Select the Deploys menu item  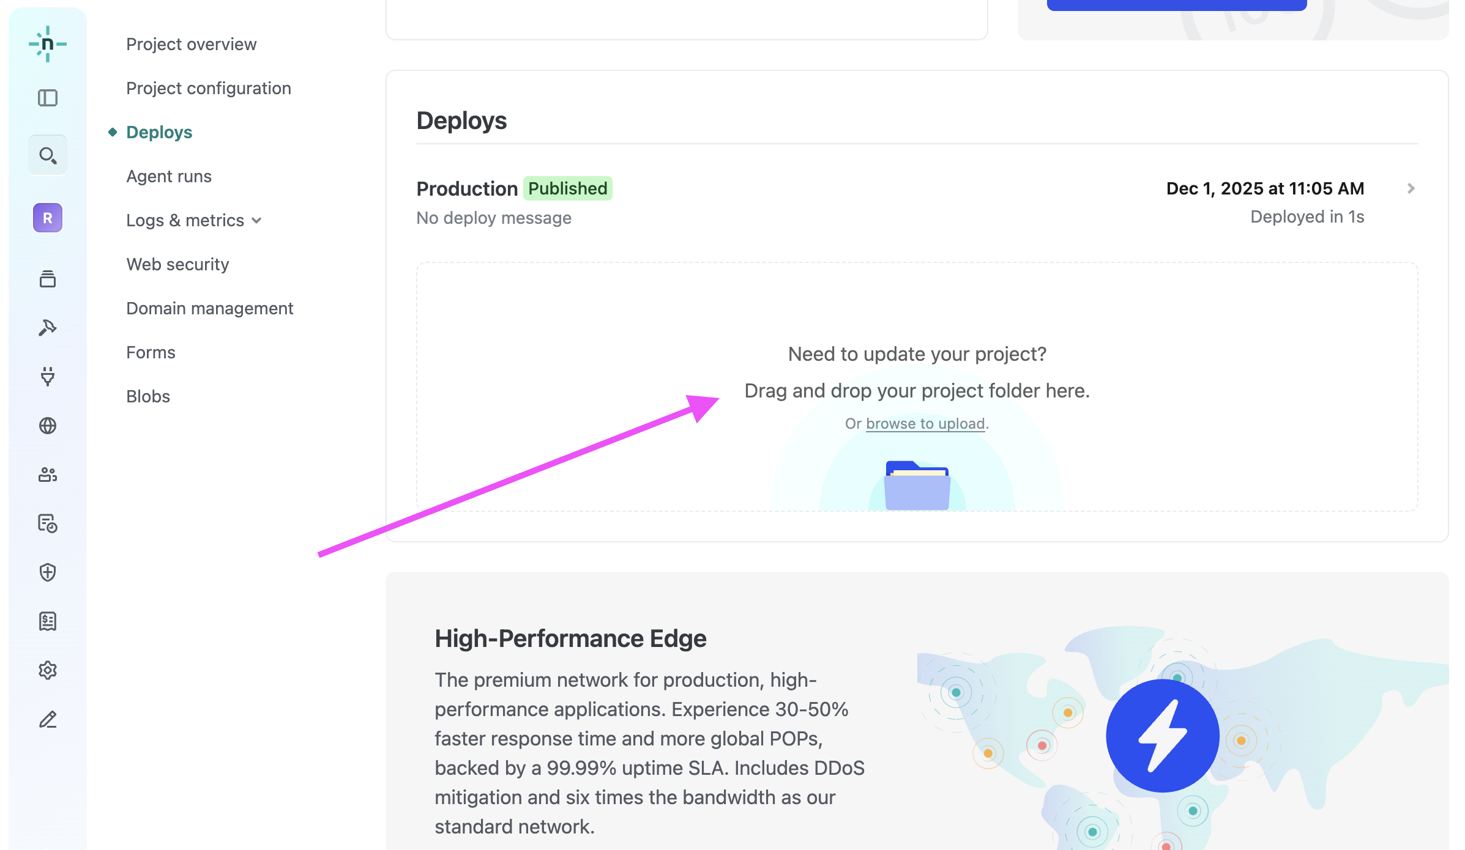[x=159, y=131]
